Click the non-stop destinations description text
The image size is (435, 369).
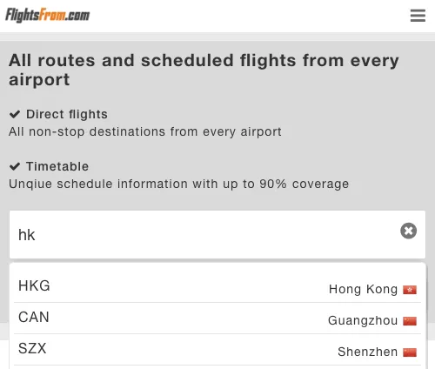click(145, 131)
